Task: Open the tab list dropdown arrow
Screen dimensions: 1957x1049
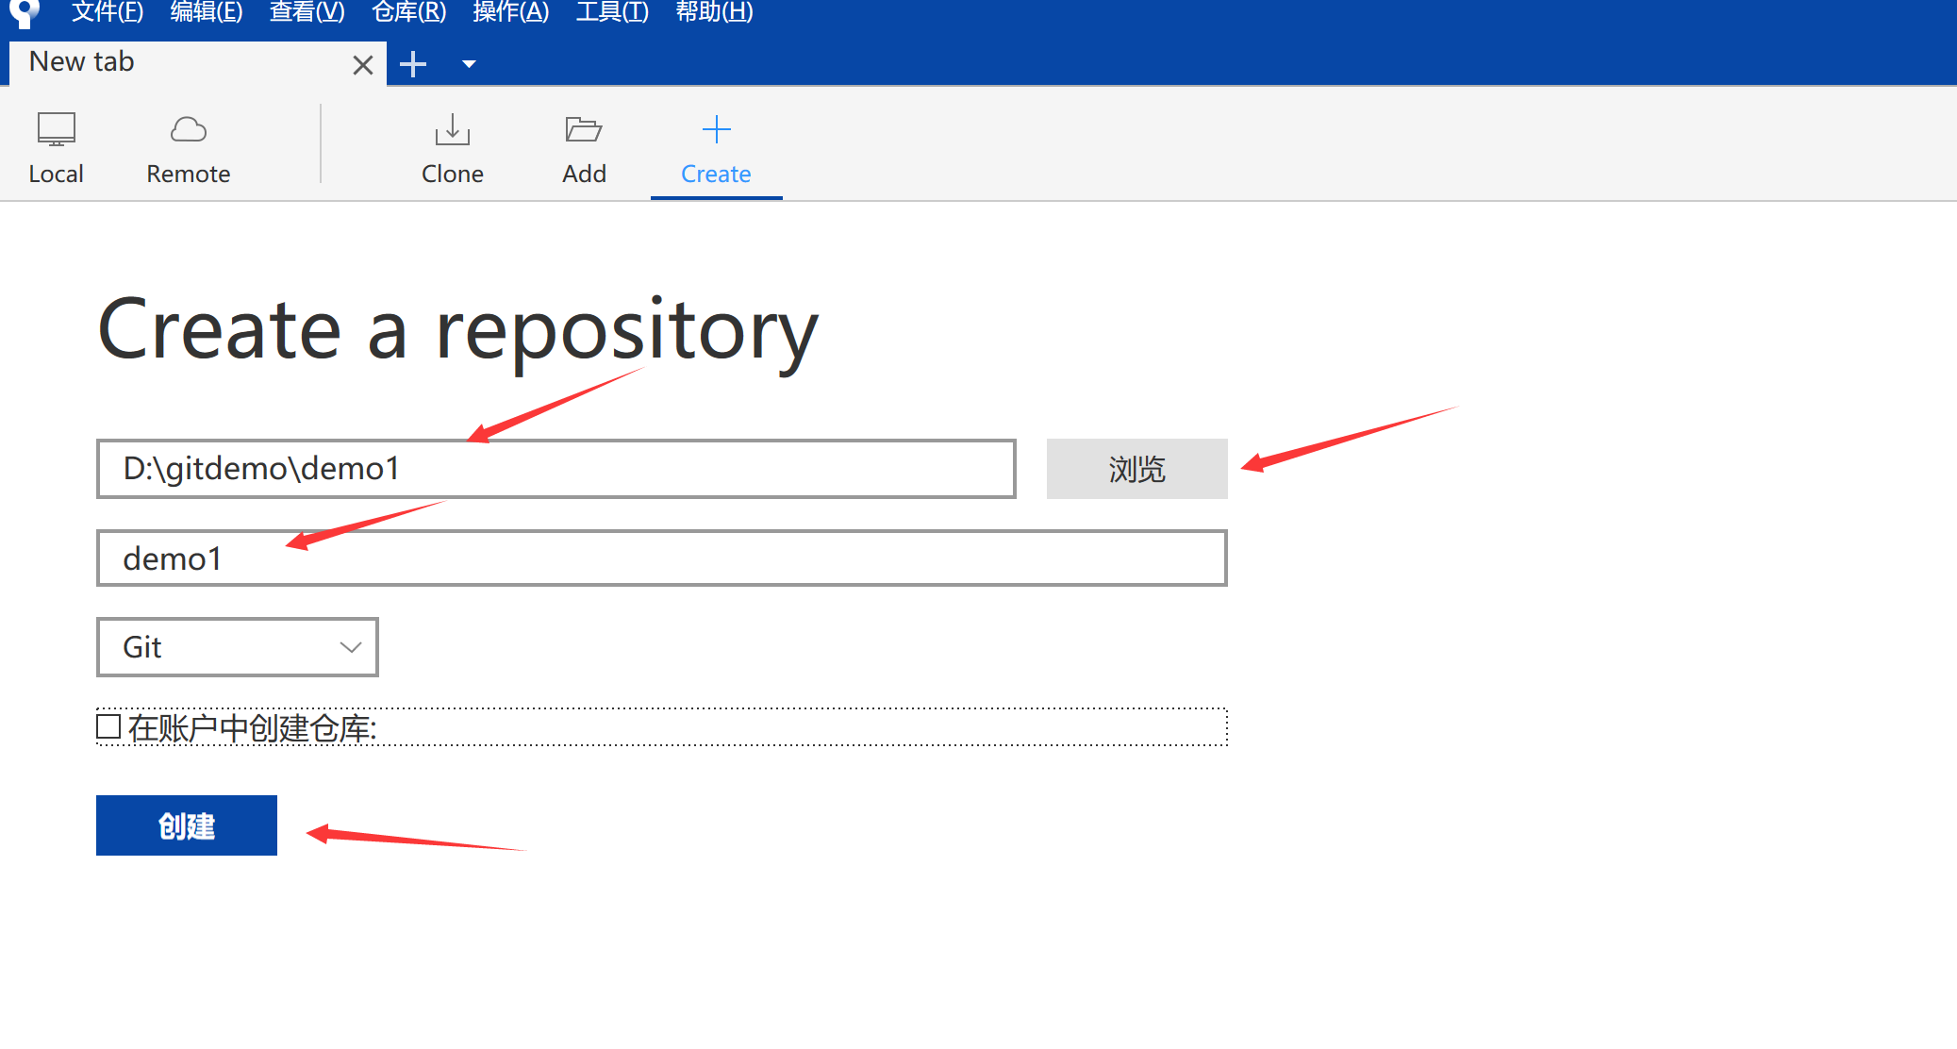Action: pyautogui.click(x=469, y=64)
